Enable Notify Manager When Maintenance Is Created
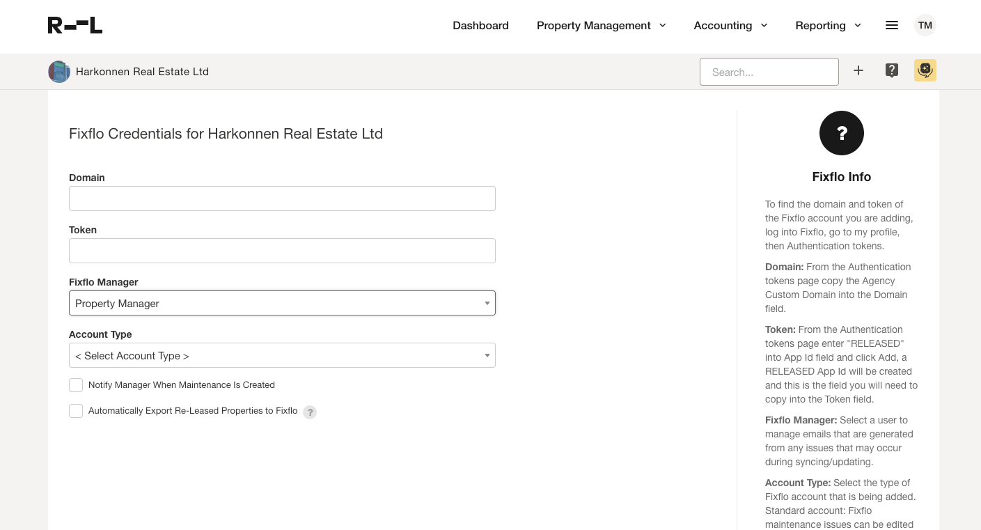981x530 pixels. pos(76,385)
